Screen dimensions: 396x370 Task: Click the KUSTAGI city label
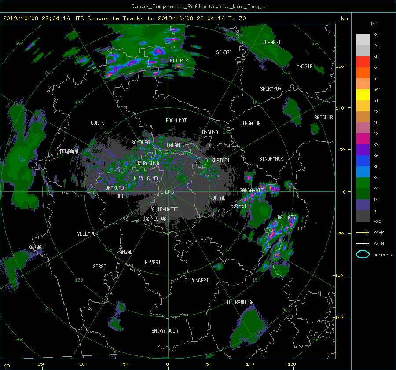click(220, 161)
